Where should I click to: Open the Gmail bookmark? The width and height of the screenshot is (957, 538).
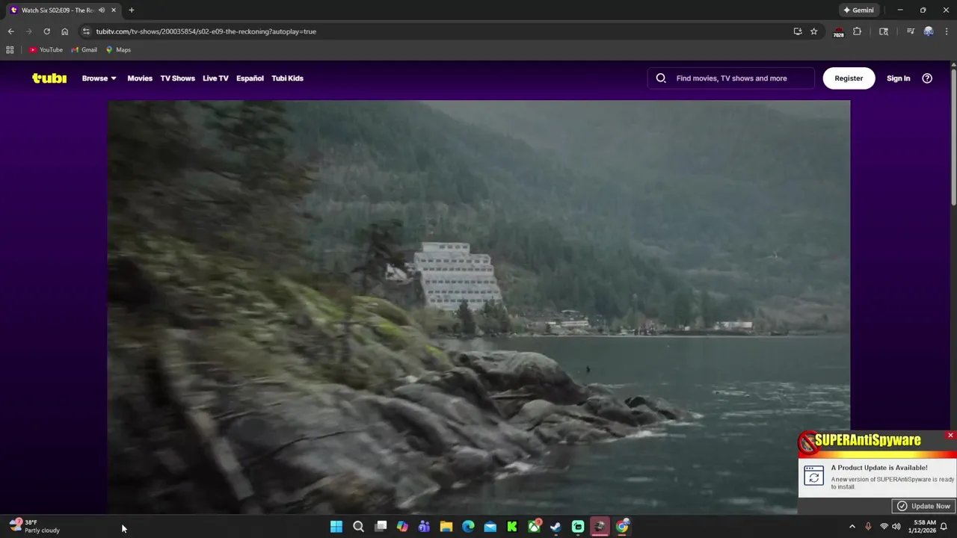tap(84, 50)
